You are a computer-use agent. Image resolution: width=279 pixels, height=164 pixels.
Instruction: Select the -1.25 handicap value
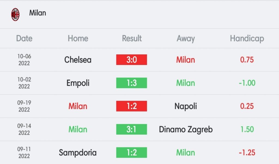247,153
